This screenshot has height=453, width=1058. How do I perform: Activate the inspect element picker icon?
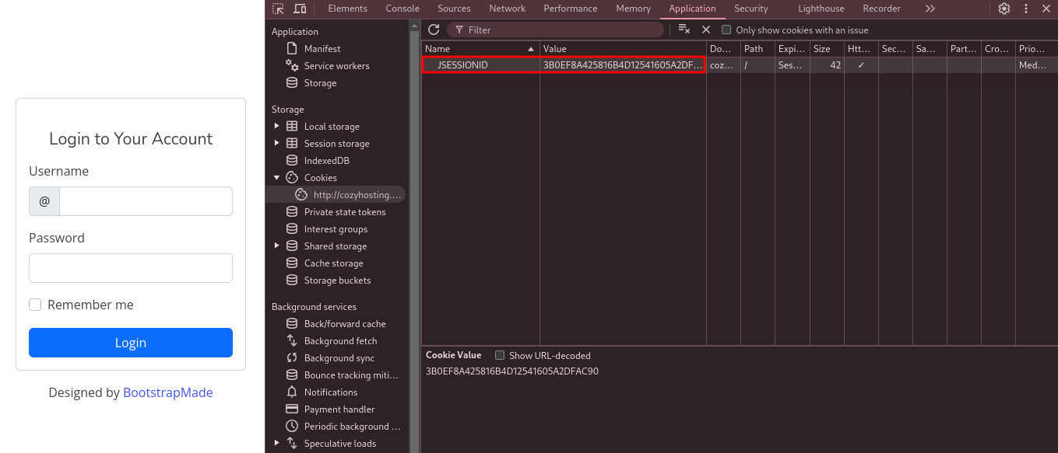coord(278,9)
